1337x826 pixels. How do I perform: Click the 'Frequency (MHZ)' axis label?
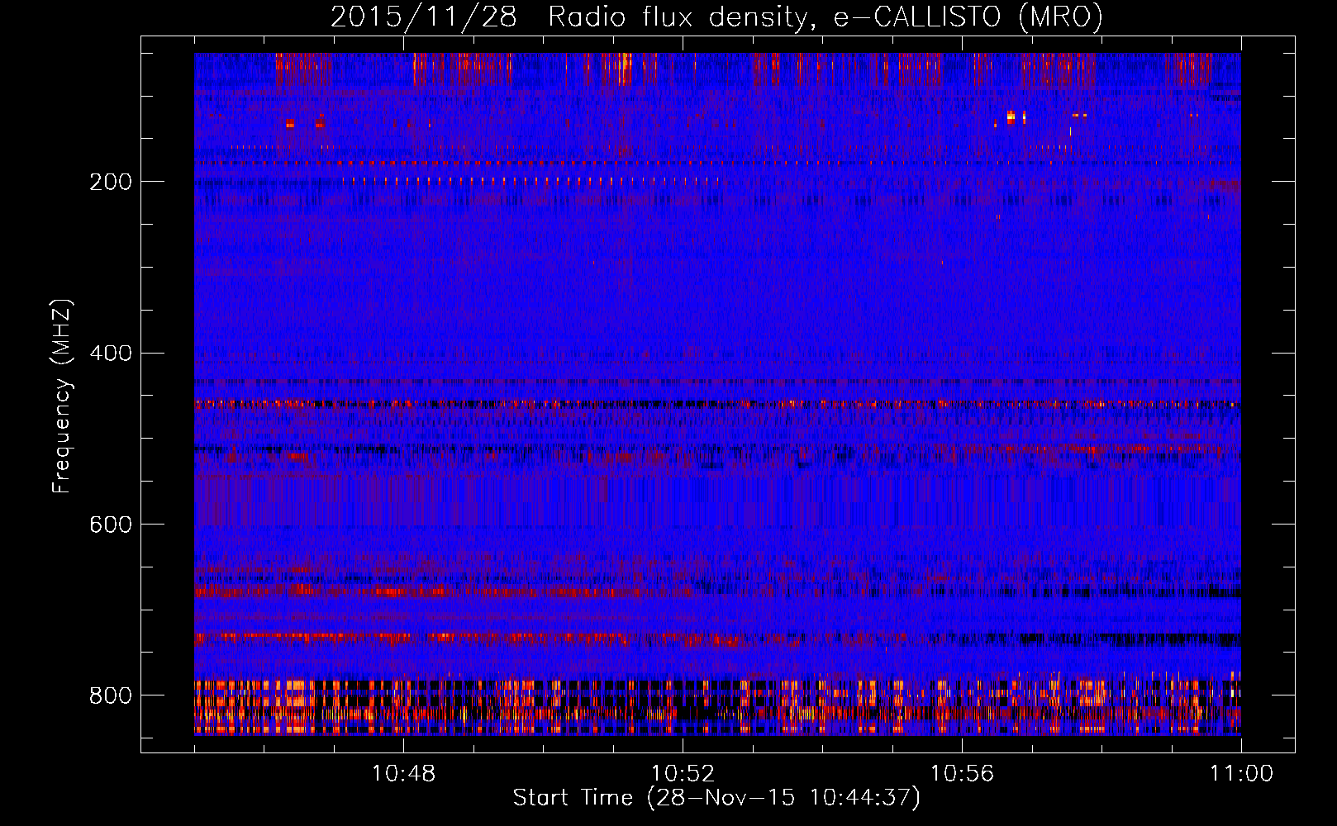click(x=62, y=396)
